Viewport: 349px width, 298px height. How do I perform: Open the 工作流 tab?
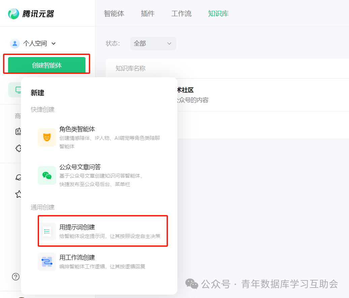[x=181, y=13]
